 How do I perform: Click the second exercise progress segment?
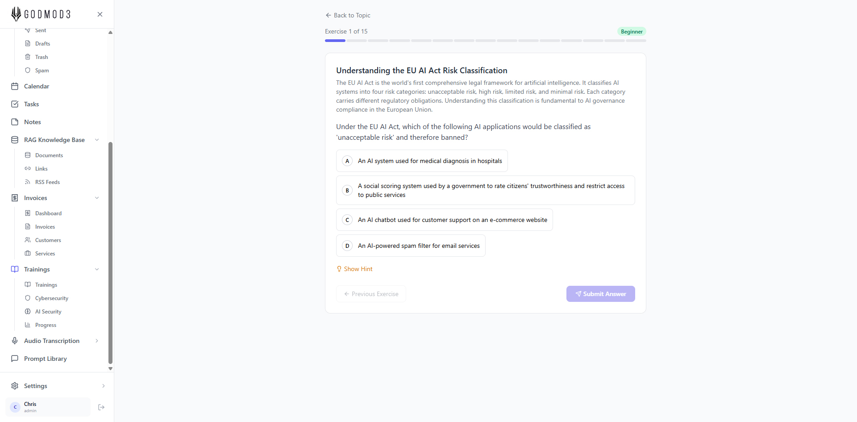click(357, 41)
